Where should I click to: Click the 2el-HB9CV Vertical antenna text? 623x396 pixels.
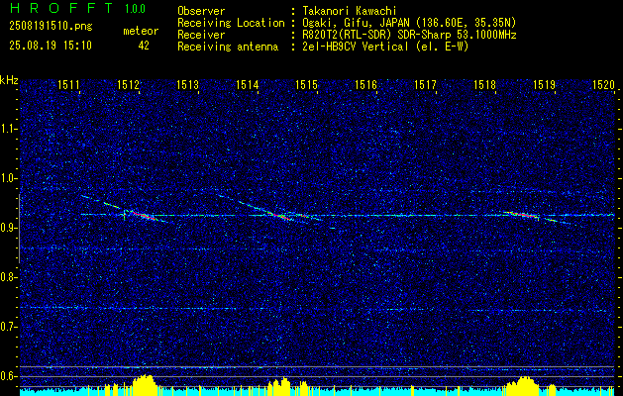pyautogui.click(x=385, y=47)
